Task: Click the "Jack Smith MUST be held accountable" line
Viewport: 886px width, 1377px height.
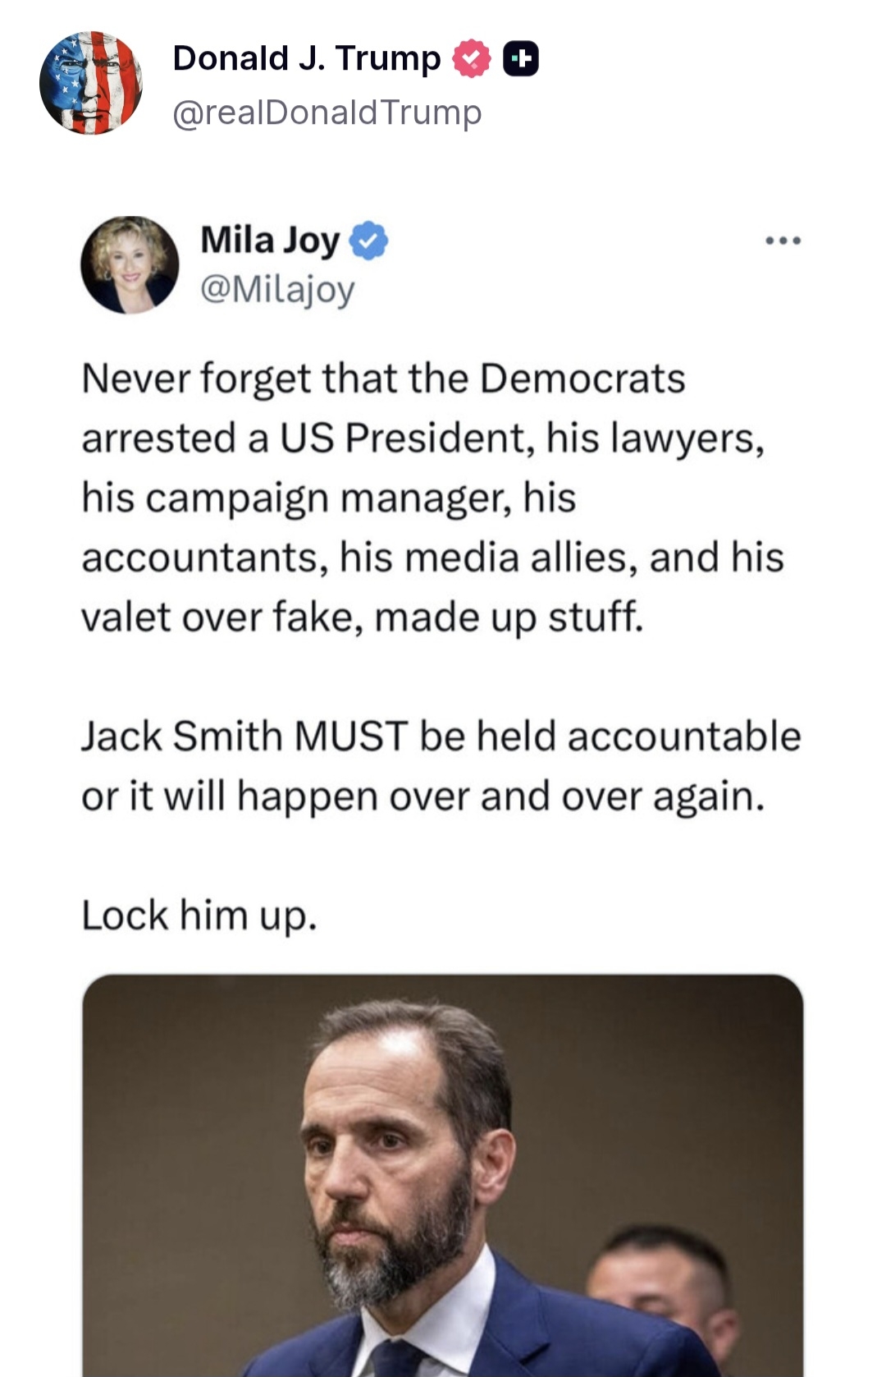Action: [441, 737]
